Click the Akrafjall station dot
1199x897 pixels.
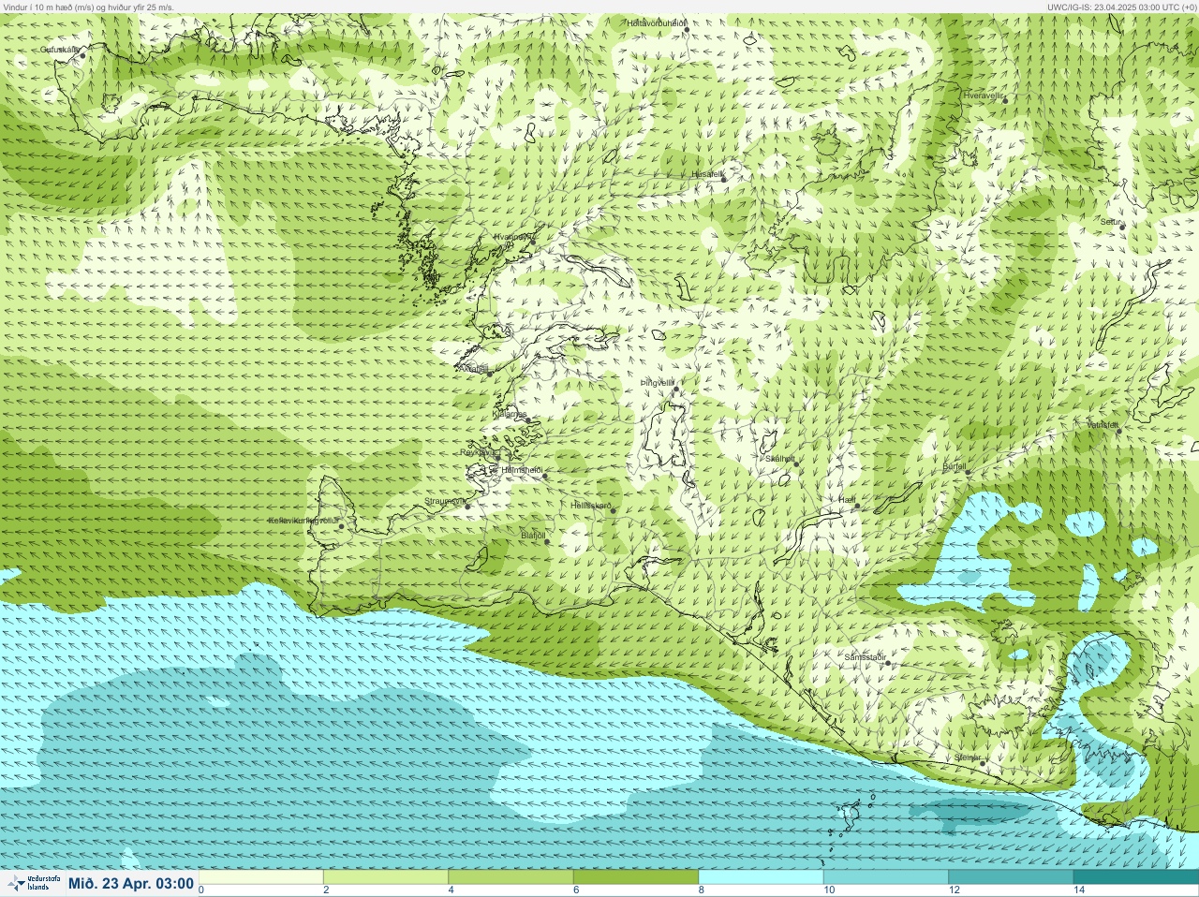(489, 373)
